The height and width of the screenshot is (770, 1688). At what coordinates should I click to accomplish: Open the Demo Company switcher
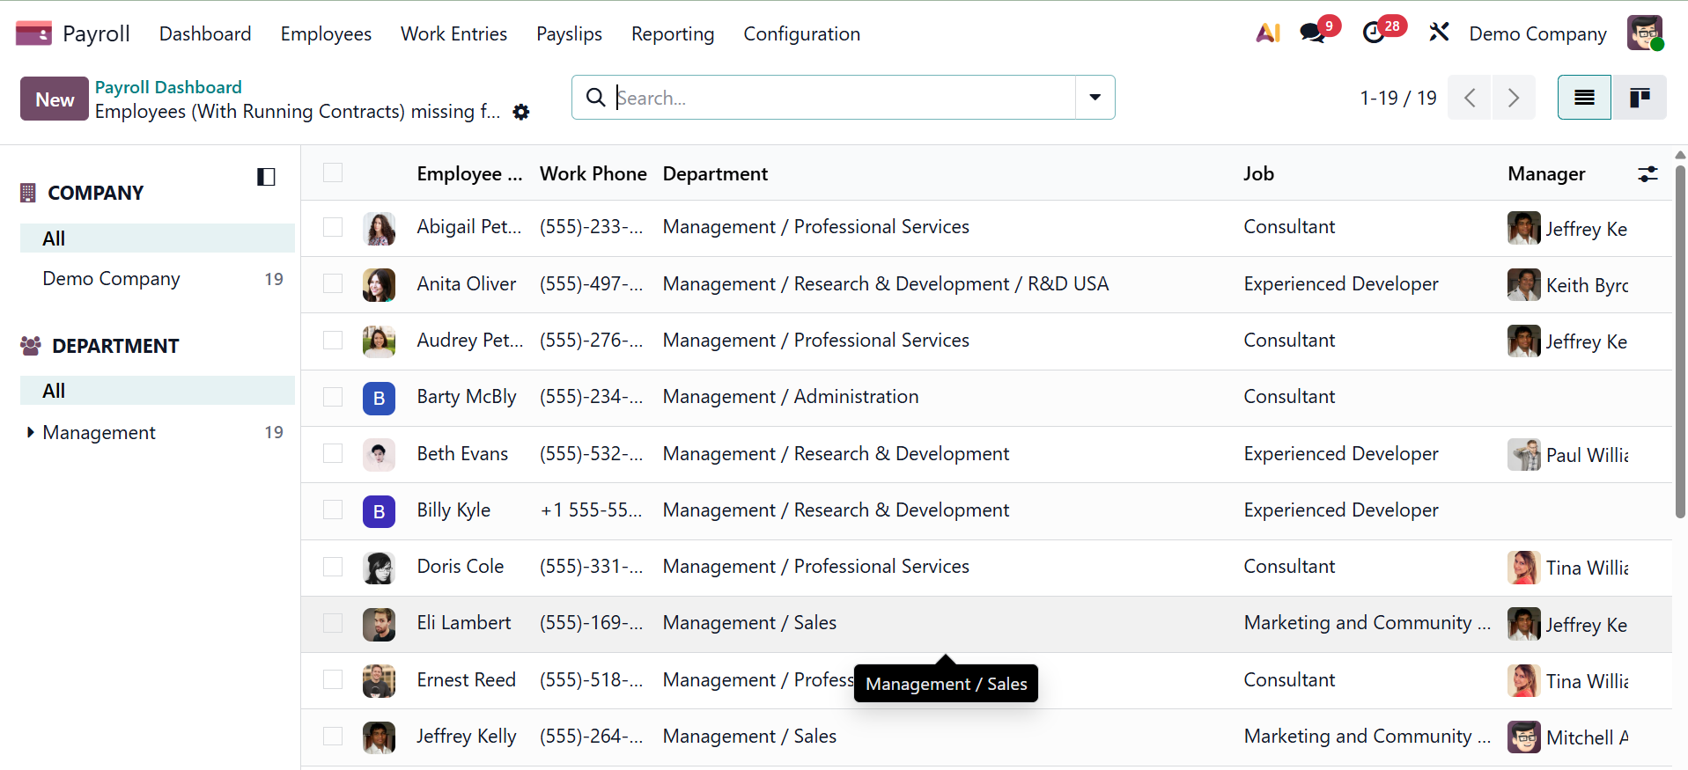pos(1537,33)
